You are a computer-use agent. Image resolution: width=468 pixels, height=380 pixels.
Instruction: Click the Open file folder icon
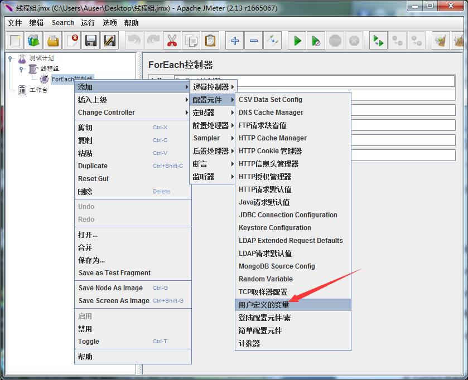tap(53, 41)
